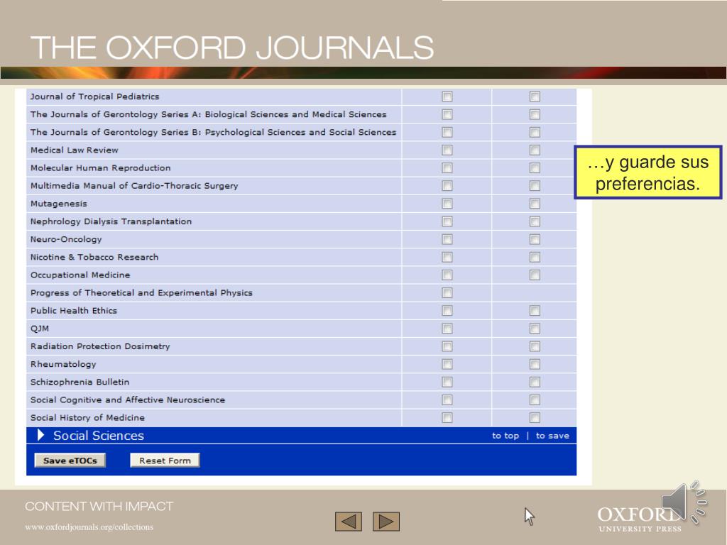Tick first box for Nephrology Dialysis Transplantation

(447, 221)
